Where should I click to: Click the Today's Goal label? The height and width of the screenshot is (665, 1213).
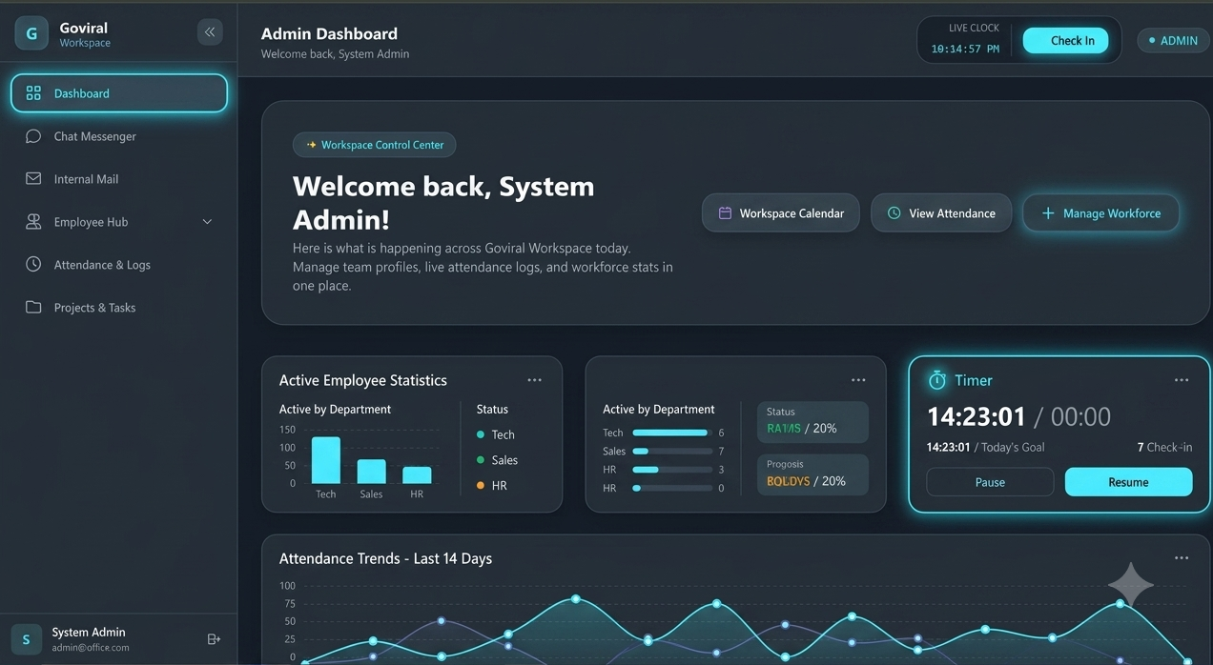pos(1011,447)
